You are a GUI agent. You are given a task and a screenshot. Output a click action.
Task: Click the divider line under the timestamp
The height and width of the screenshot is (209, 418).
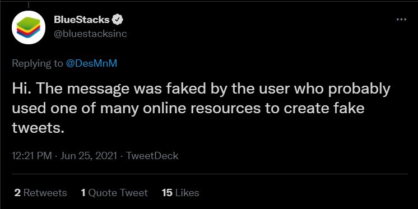coord(210,174)
